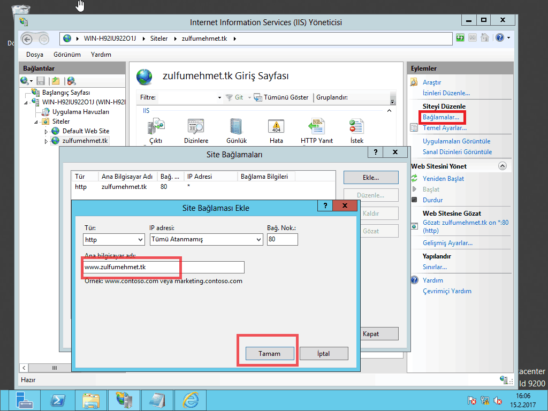Select the http zulfumehmet.tk binding row

coord(203,187)
